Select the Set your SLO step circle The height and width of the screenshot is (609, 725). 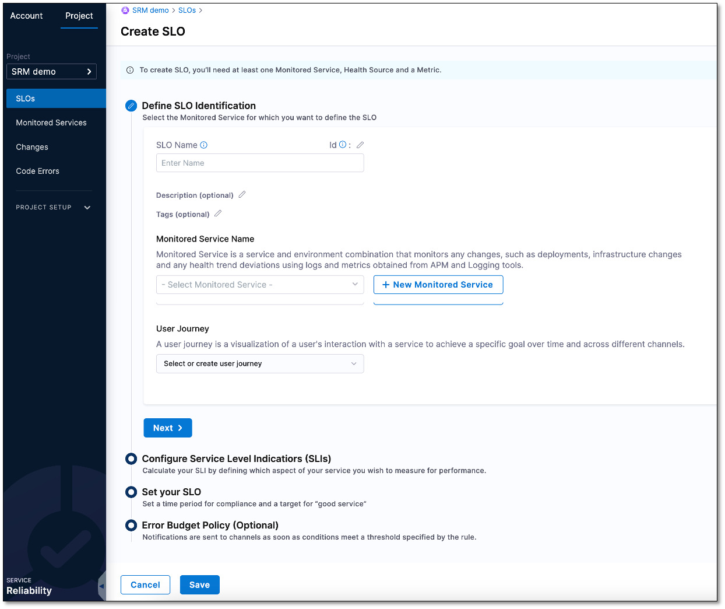pos(131,492)
